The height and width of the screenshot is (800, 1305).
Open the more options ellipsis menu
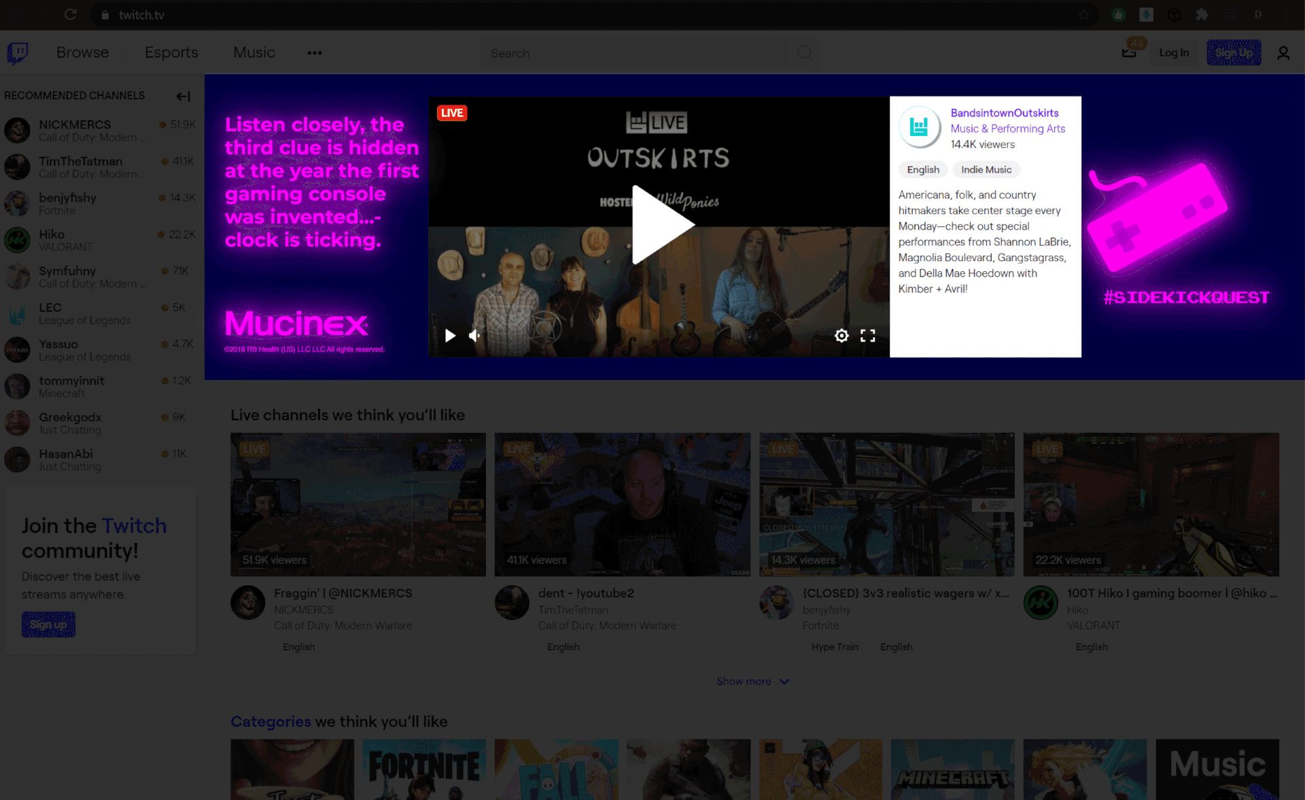(x=314, y=53)
